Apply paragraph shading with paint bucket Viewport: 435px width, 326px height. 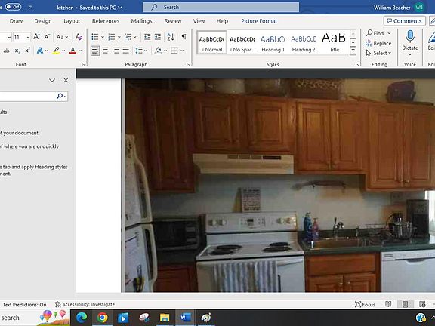(x=158, y=51)
